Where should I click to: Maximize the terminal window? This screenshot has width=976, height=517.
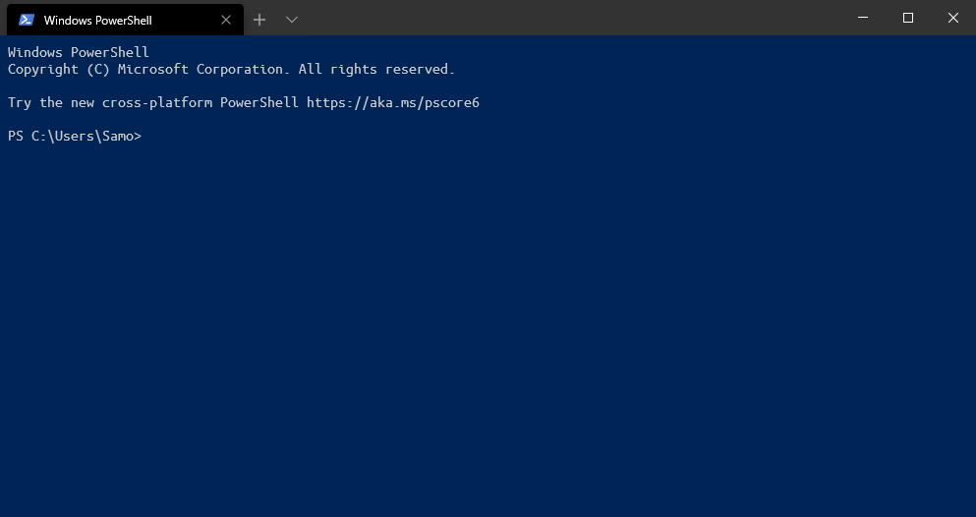pos(908,18)
